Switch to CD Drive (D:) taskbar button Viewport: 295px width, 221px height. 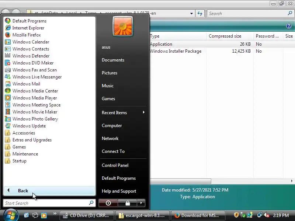point(87,215)
